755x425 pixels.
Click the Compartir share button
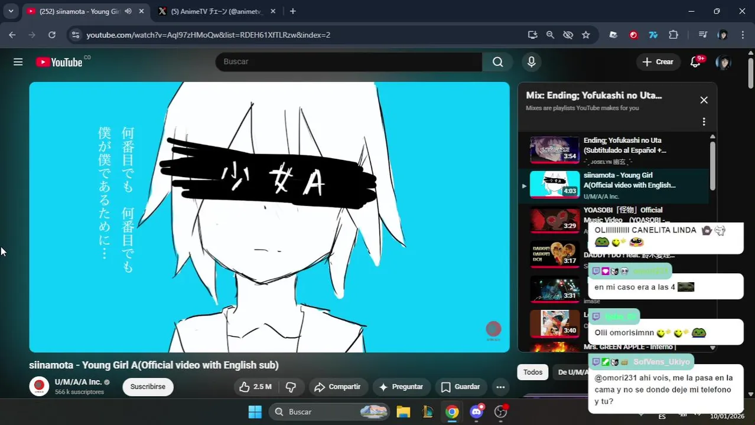337,387
